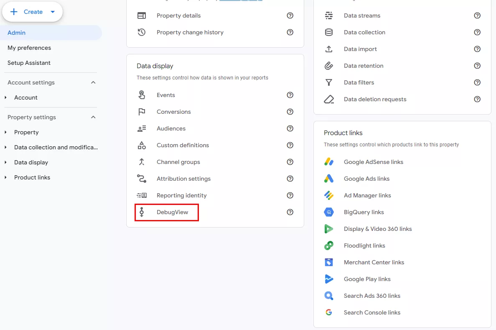
Task: Open the Data retention link
Action: pos(364,66)
